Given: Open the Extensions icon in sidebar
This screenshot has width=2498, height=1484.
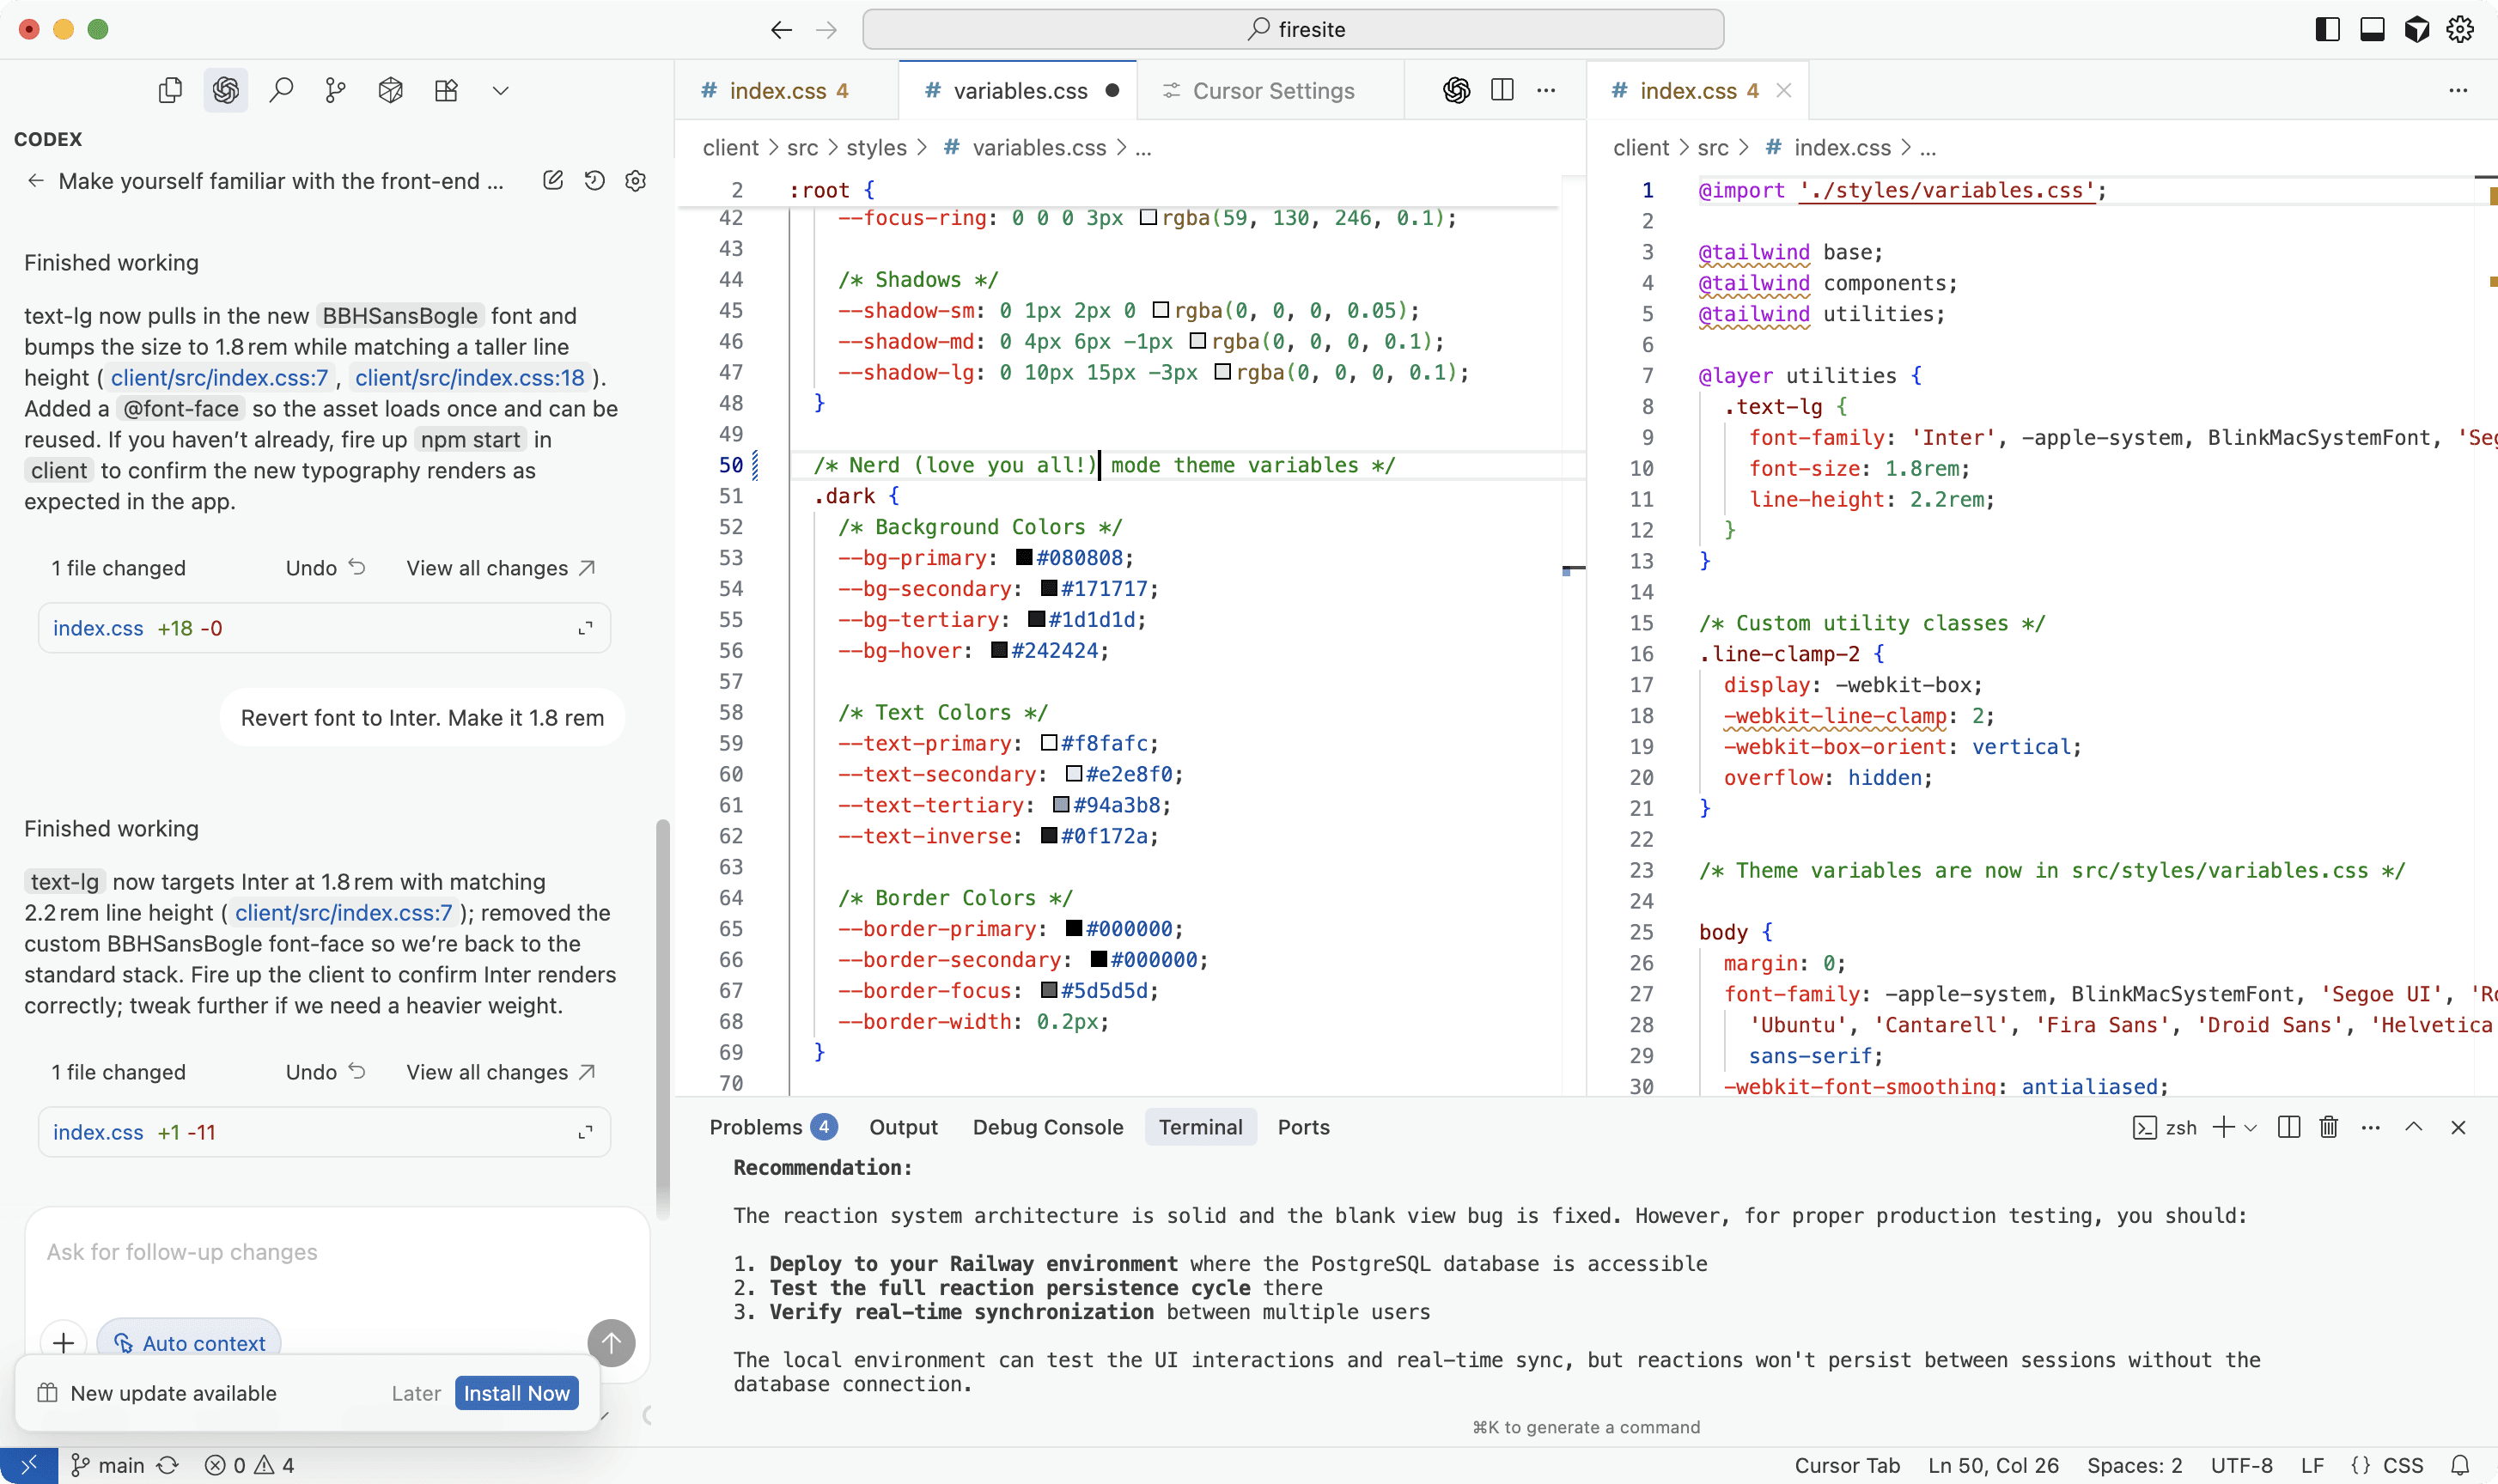Looking at the screenshot, I should click(x=446, y=90).
